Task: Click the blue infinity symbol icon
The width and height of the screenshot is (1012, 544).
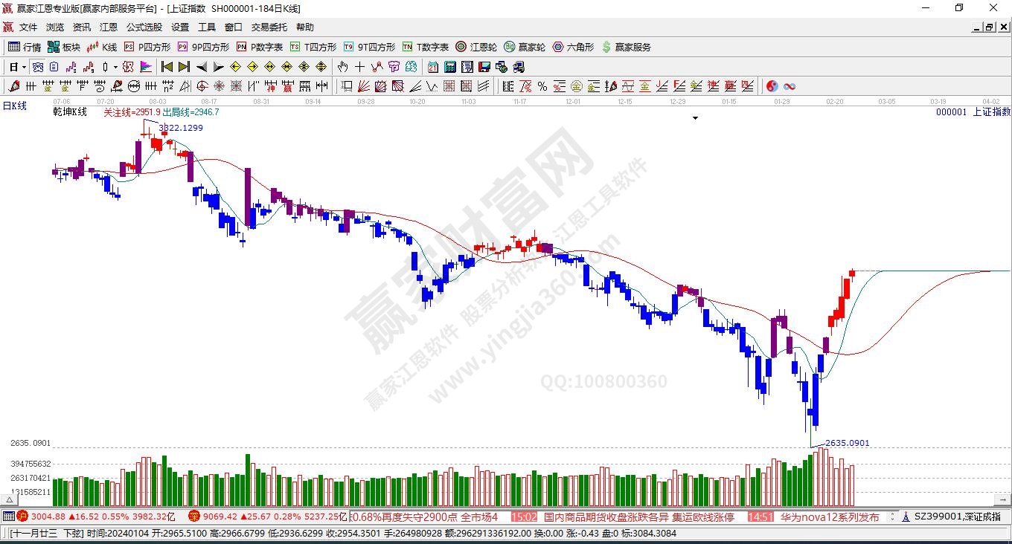Action: pyautogui.click(x=790, y=86)
